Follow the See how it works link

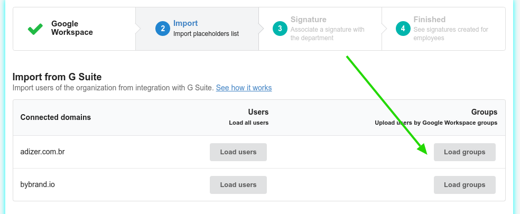(244, 88)
